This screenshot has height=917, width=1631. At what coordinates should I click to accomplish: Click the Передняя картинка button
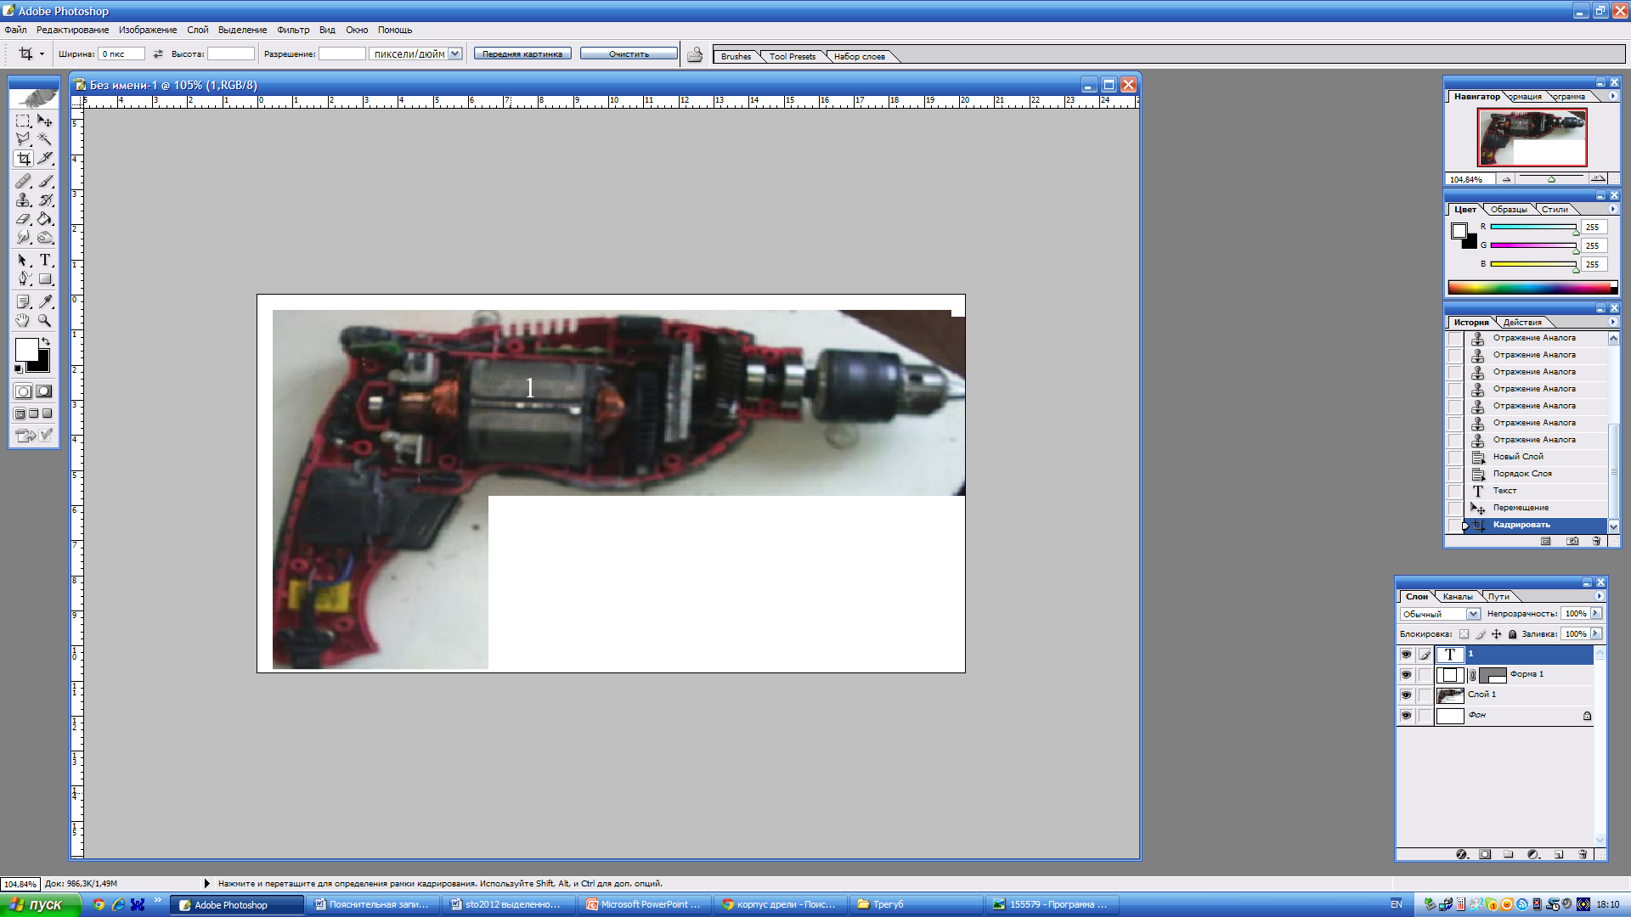coord(522,53)
